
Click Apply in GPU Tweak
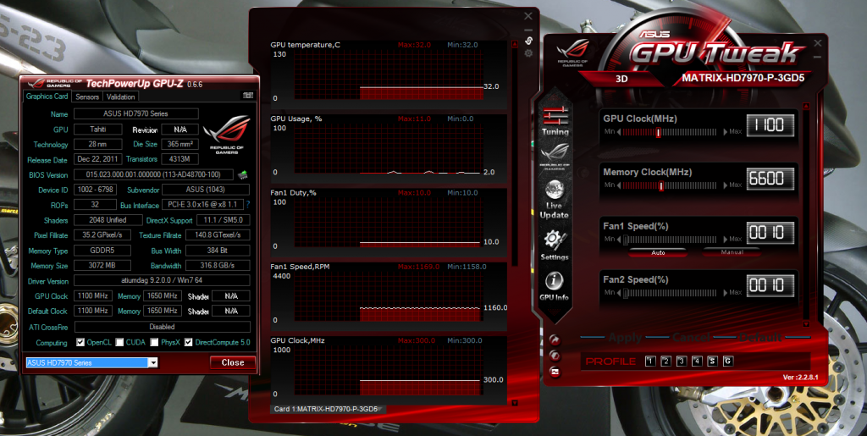[x=625, y=337]
